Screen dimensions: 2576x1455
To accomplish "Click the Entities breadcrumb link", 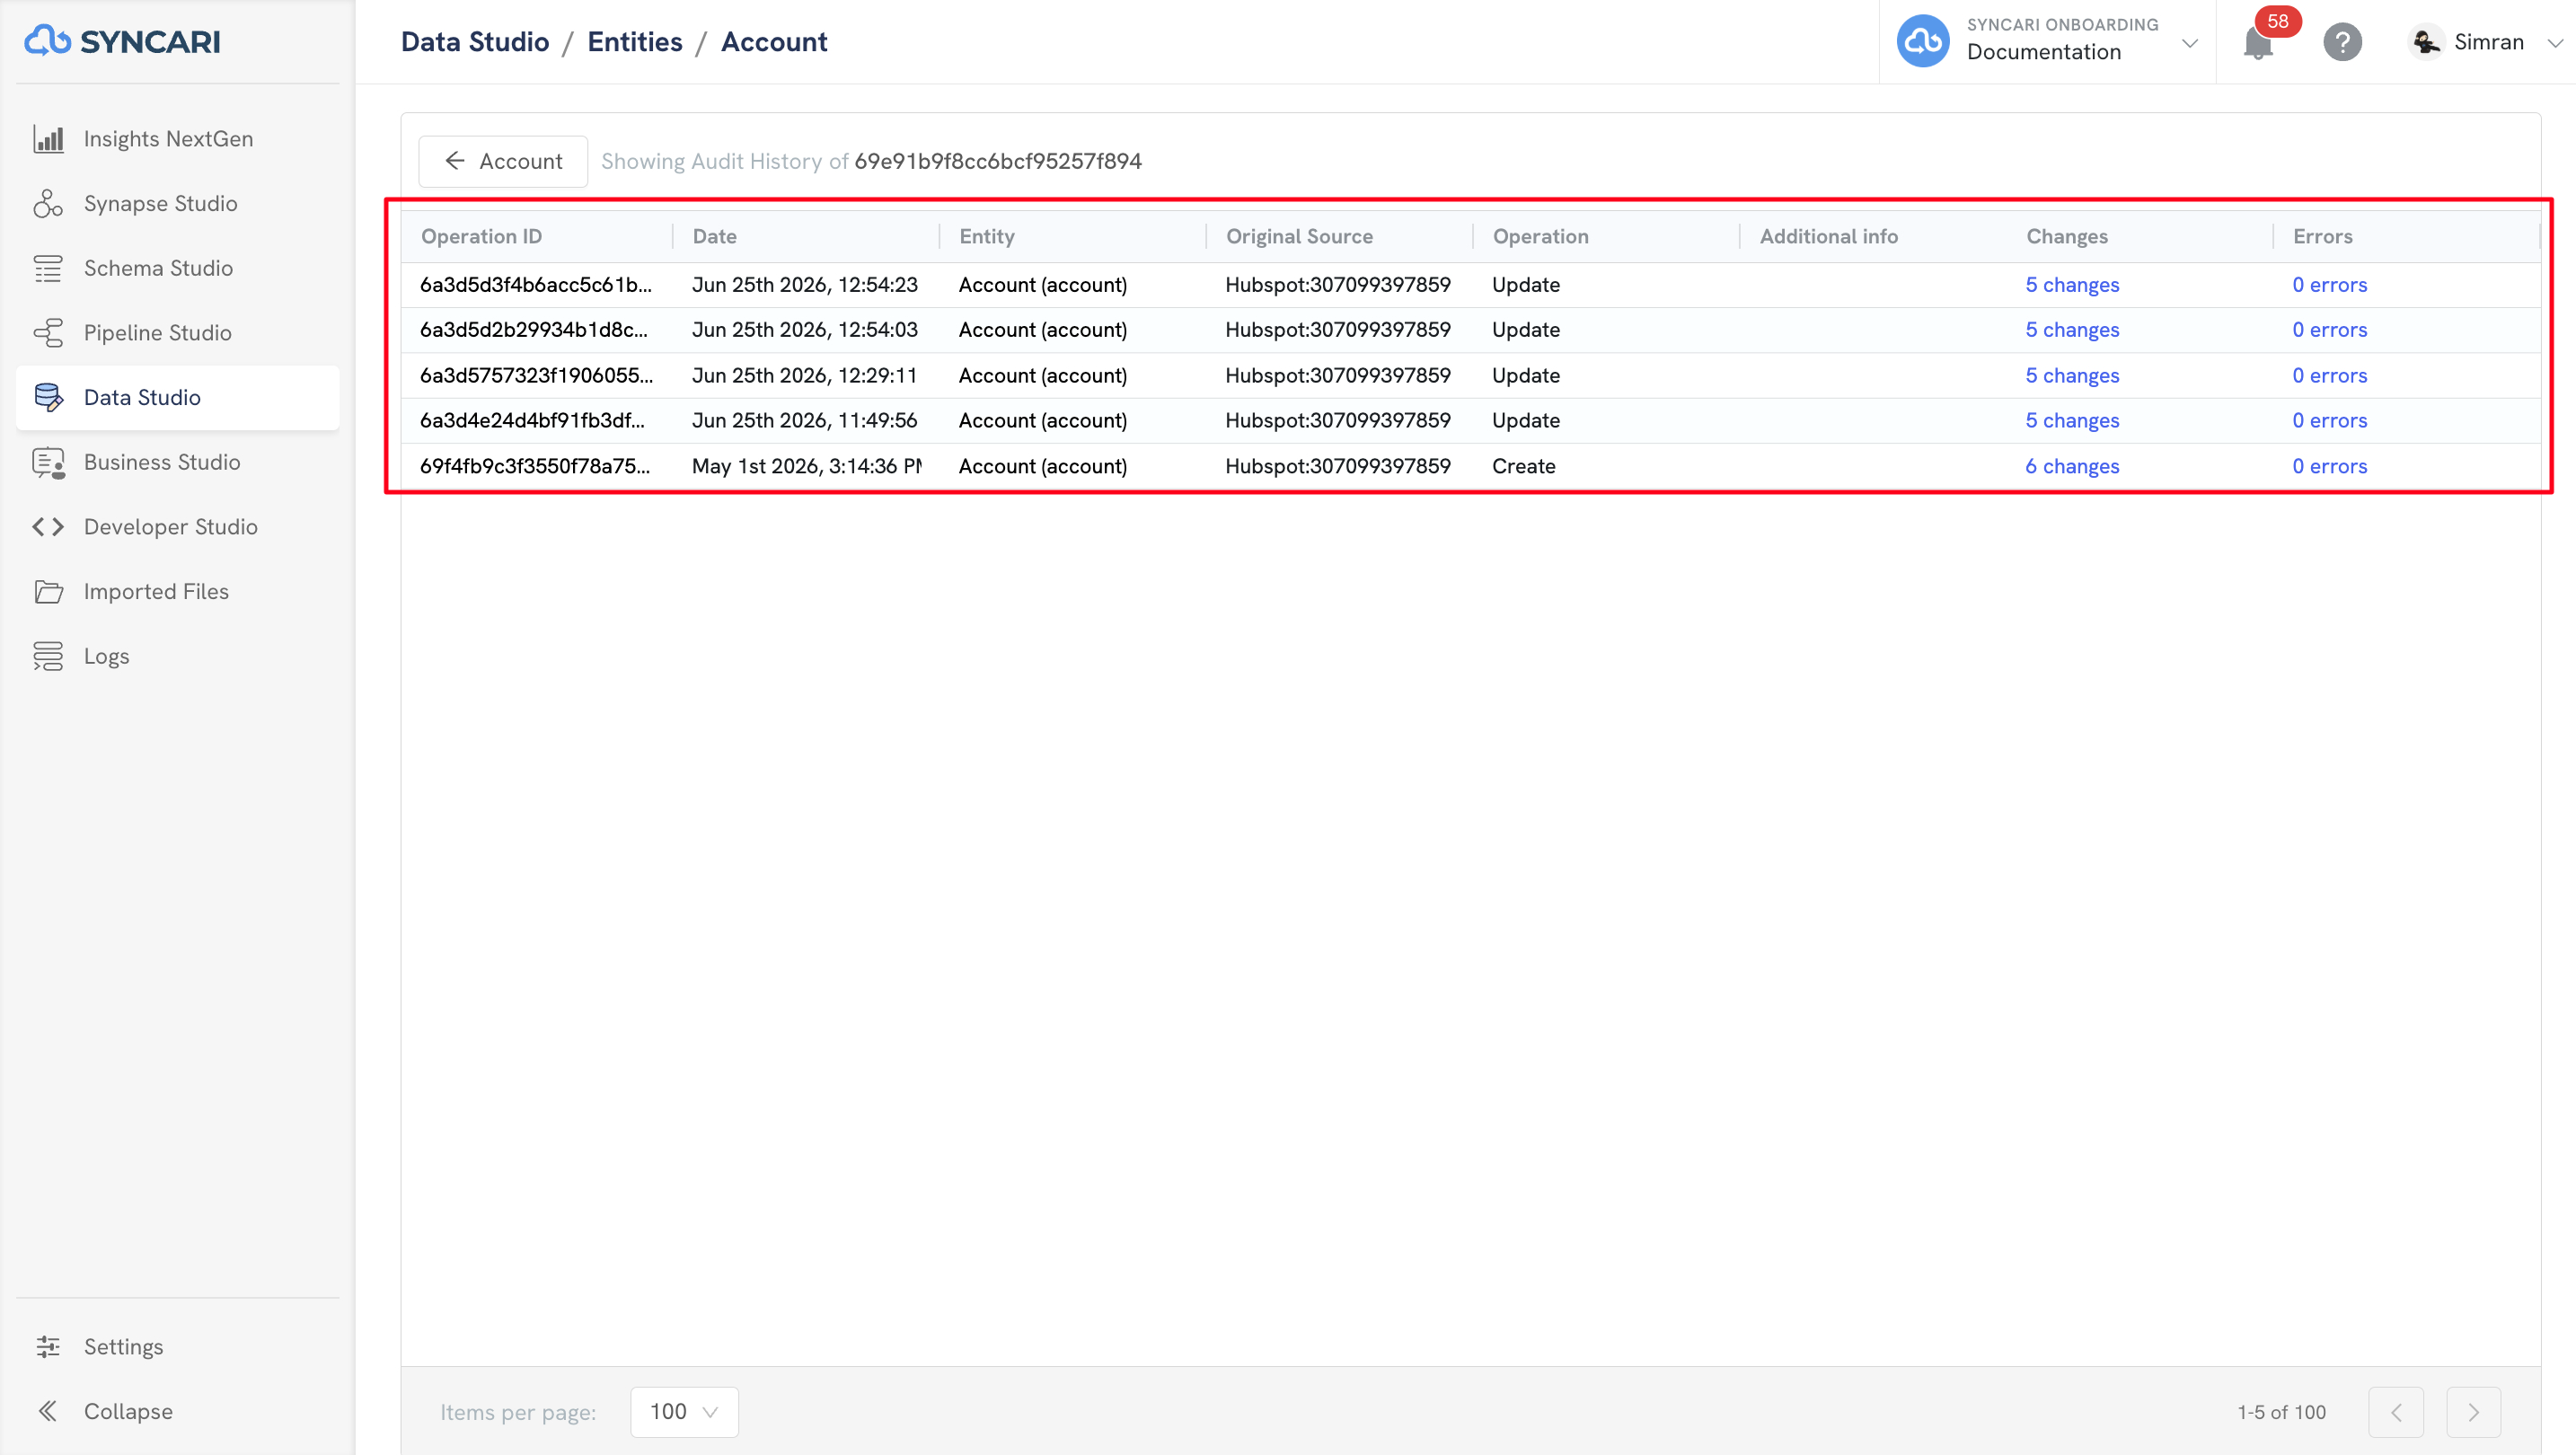I will (x=635, y=42).
